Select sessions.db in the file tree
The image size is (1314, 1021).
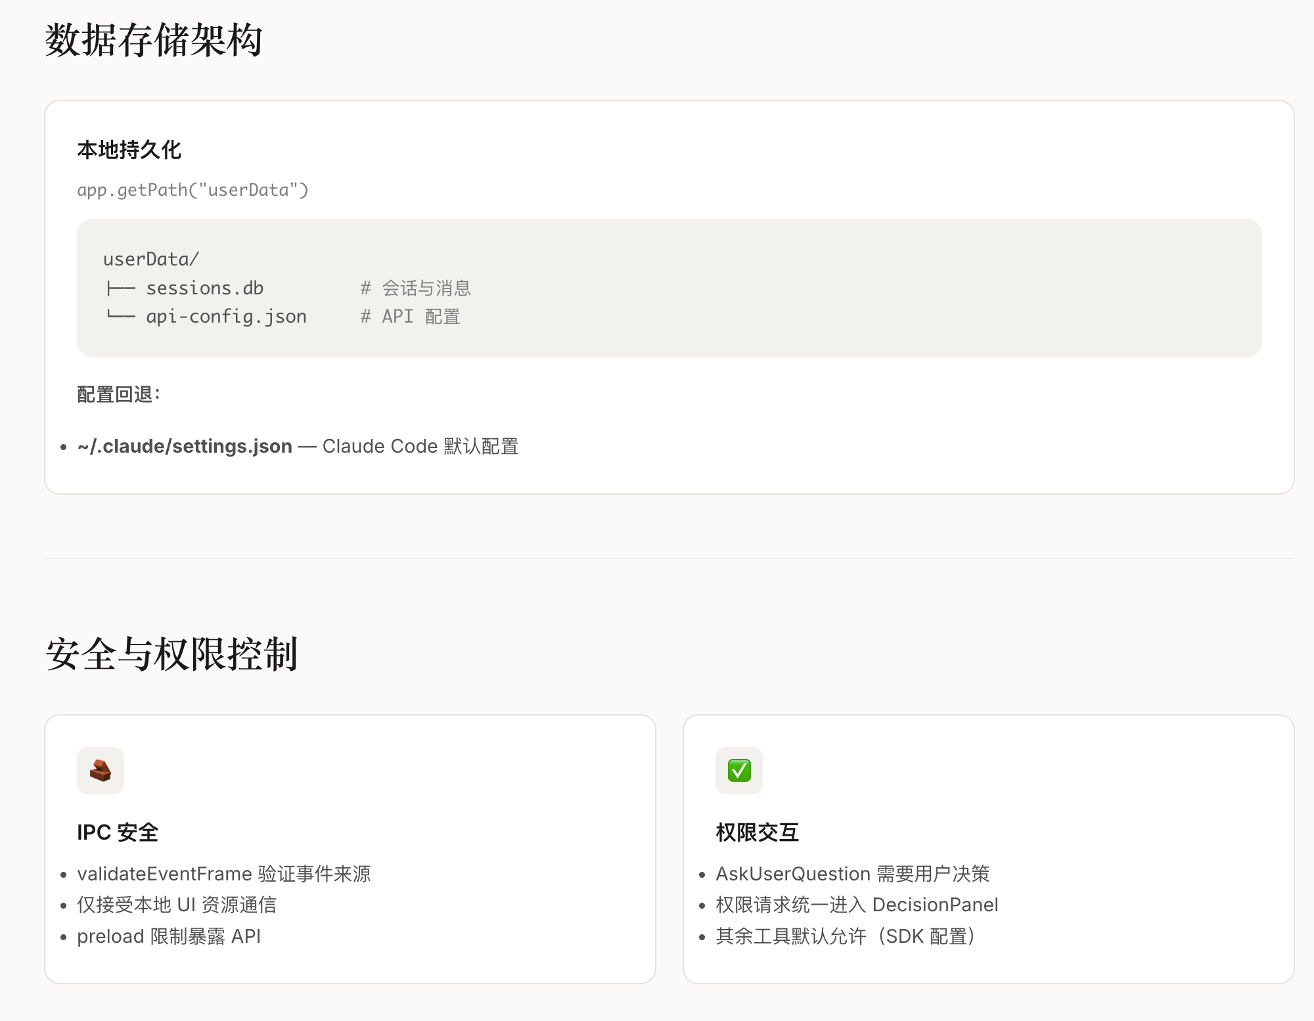[x=204, y=288]
